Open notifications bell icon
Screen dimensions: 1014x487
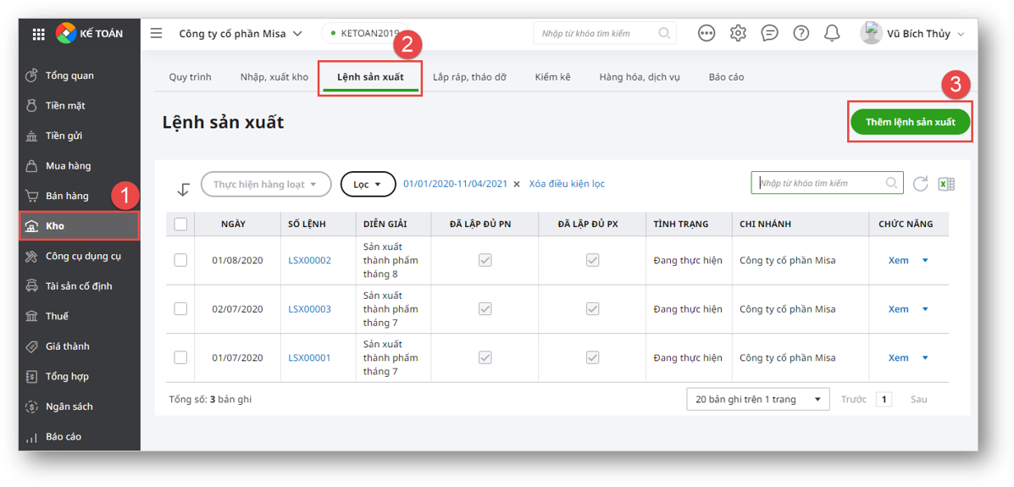832,34
